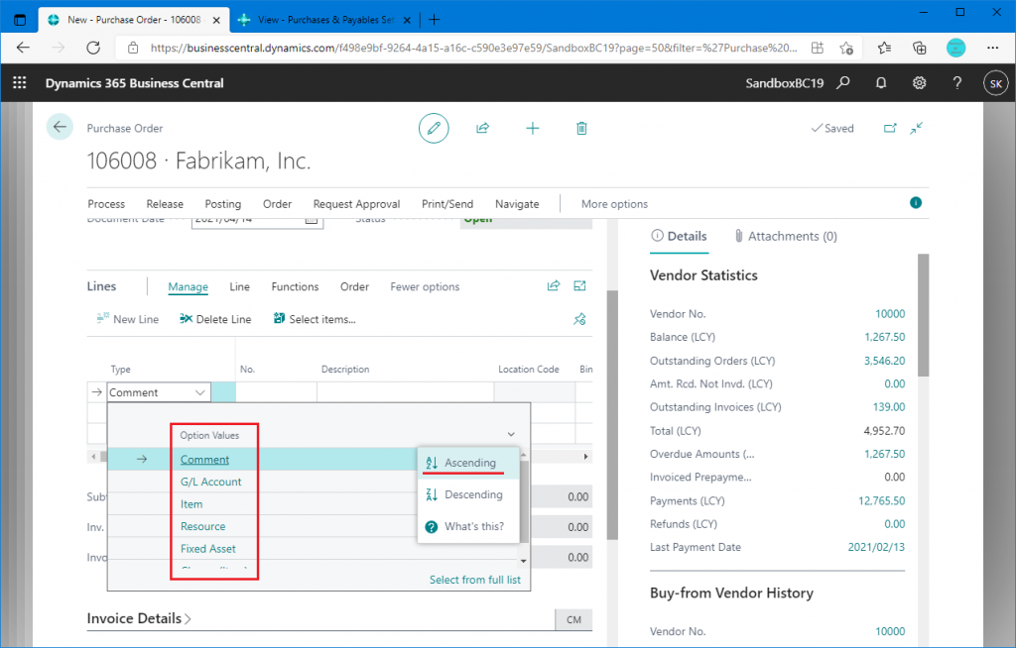Sort option values Ascending
Screen dimensions: 1016x648
coord(468,463)
